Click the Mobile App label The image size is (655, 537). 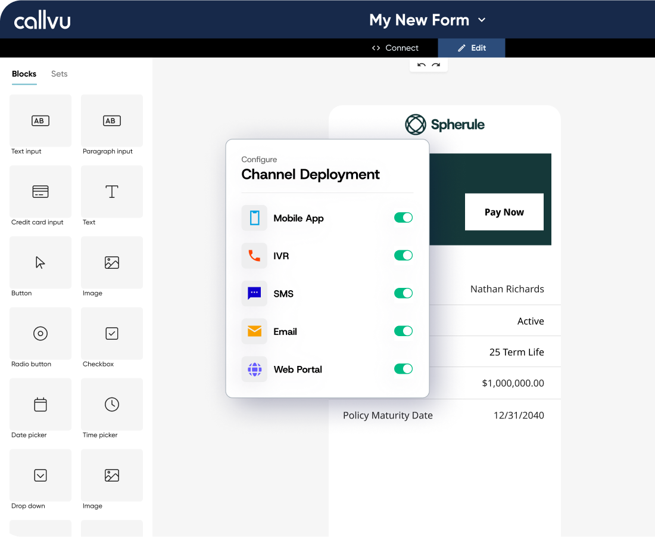click(299, 218)
